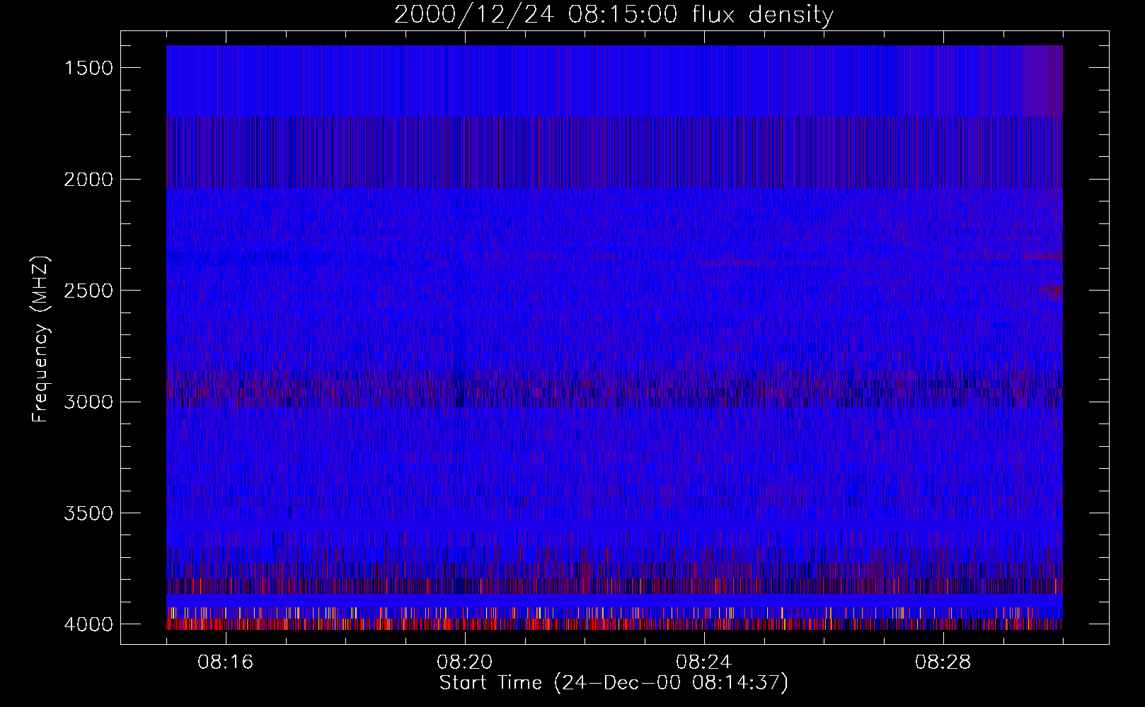The height and width of the screenshot is (707, 1145).
Task: Click the 'Frequency (MHZ)' y-axis label
Action: (41, 339)
